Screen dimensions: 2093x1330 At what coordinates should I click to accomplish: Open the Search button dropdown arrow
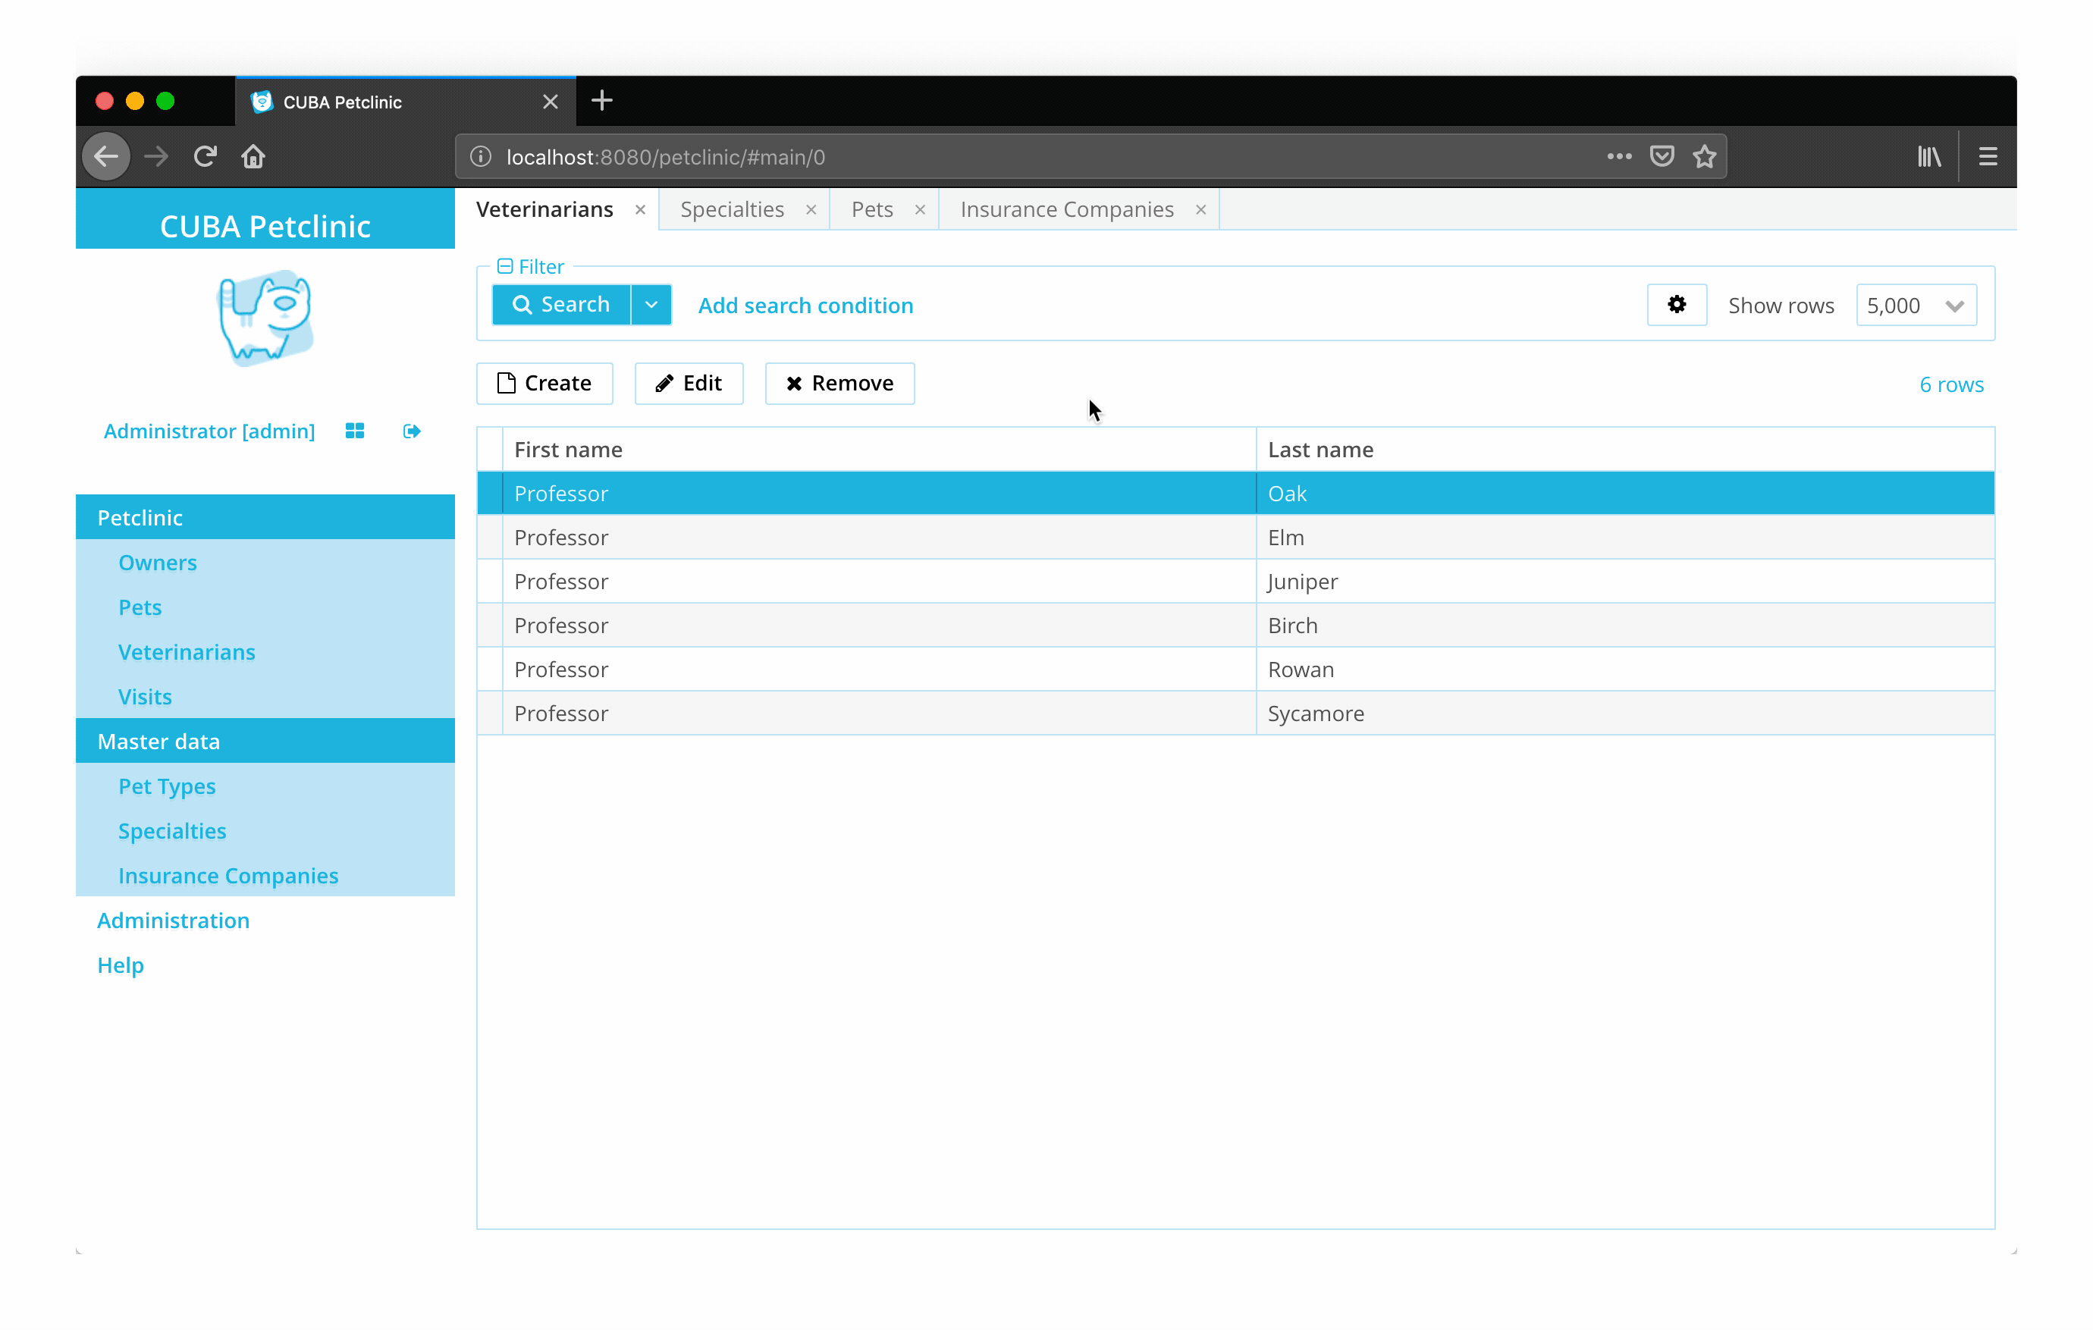click(651, 305)
